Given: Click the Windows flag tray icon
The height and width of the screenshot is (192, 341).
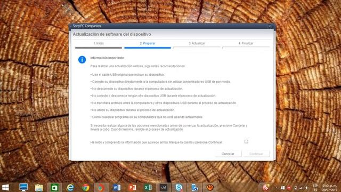Looking at the screenshot, I should tap(283, 188).
